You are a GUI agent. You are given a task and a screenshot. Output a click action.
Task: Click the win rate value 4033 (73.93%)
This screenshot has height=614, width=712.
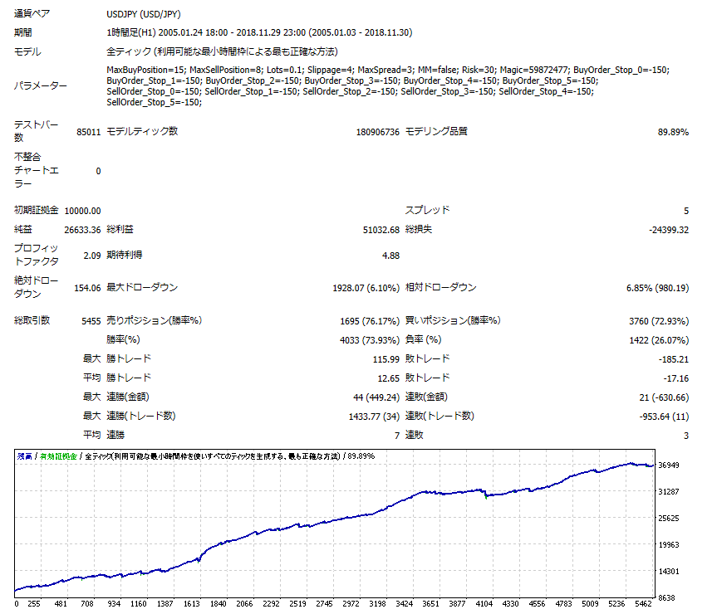[x=370, y=340]
